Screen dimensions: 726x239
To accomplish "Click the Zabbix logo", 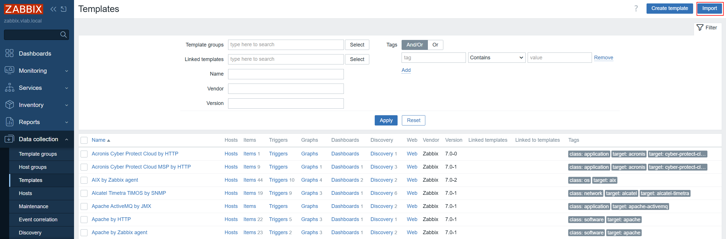I will coord(23,9).
